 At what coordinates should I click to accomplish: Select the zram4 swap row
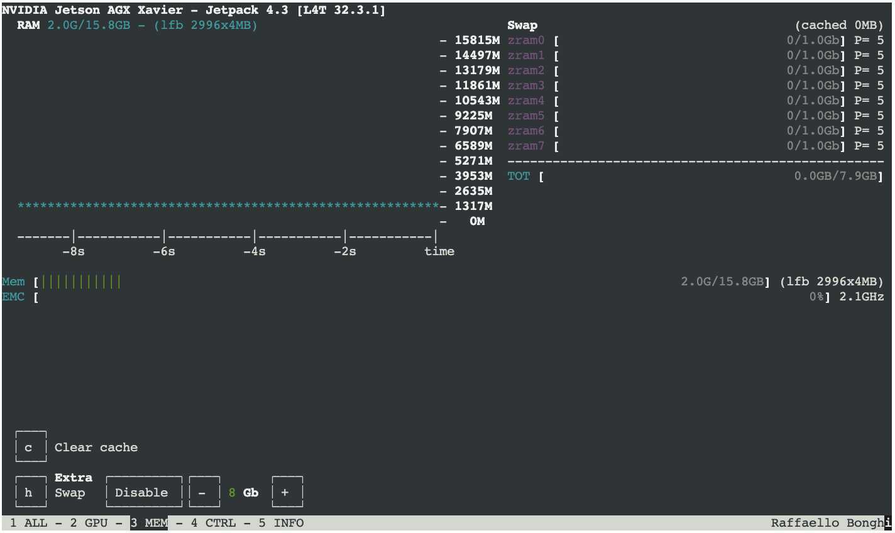click(x=696, y=101)
